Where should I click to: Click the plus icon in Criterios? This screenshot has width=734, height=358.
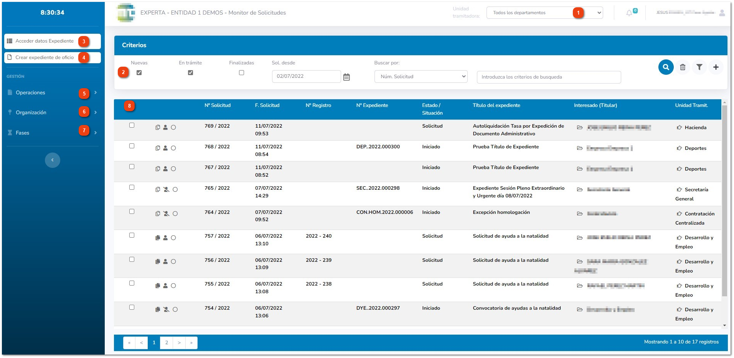716,67
